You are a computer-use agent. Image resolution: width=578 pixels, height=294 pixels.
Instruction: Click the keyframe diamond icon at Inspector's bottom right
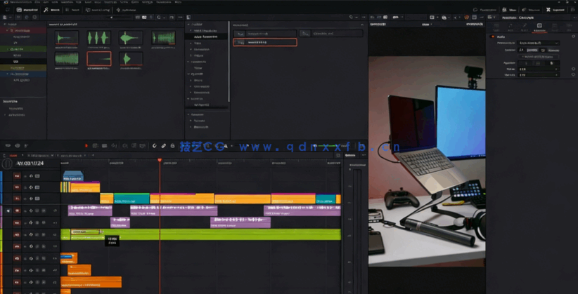[573, 74]
